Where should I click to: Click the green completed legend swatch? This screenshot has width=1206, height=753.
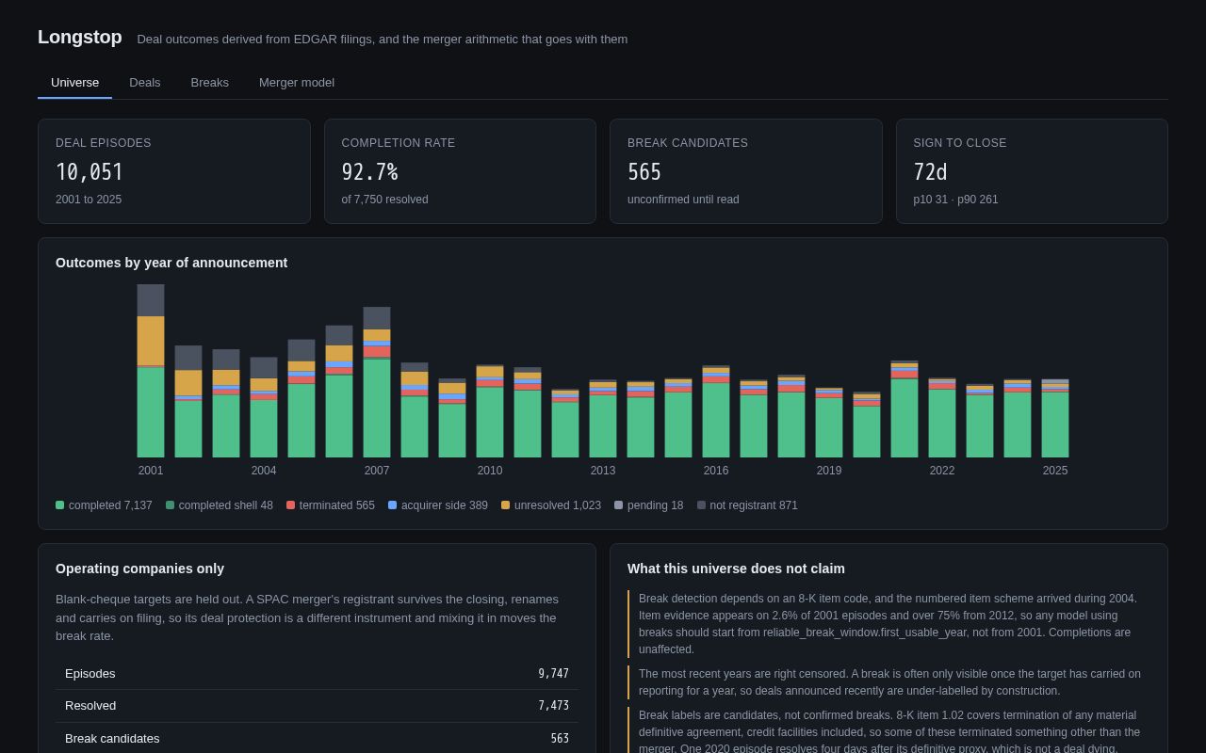pos(60,505)
